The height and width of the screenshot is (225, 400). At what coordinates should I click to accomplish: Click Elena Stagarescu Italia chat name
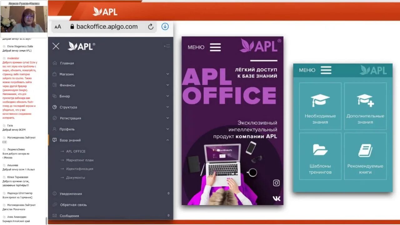(20, 46)
